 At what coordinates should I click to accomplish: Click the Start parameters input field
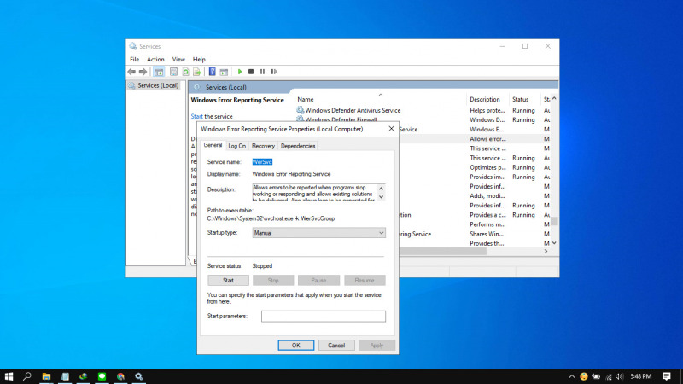coord(324,316)
